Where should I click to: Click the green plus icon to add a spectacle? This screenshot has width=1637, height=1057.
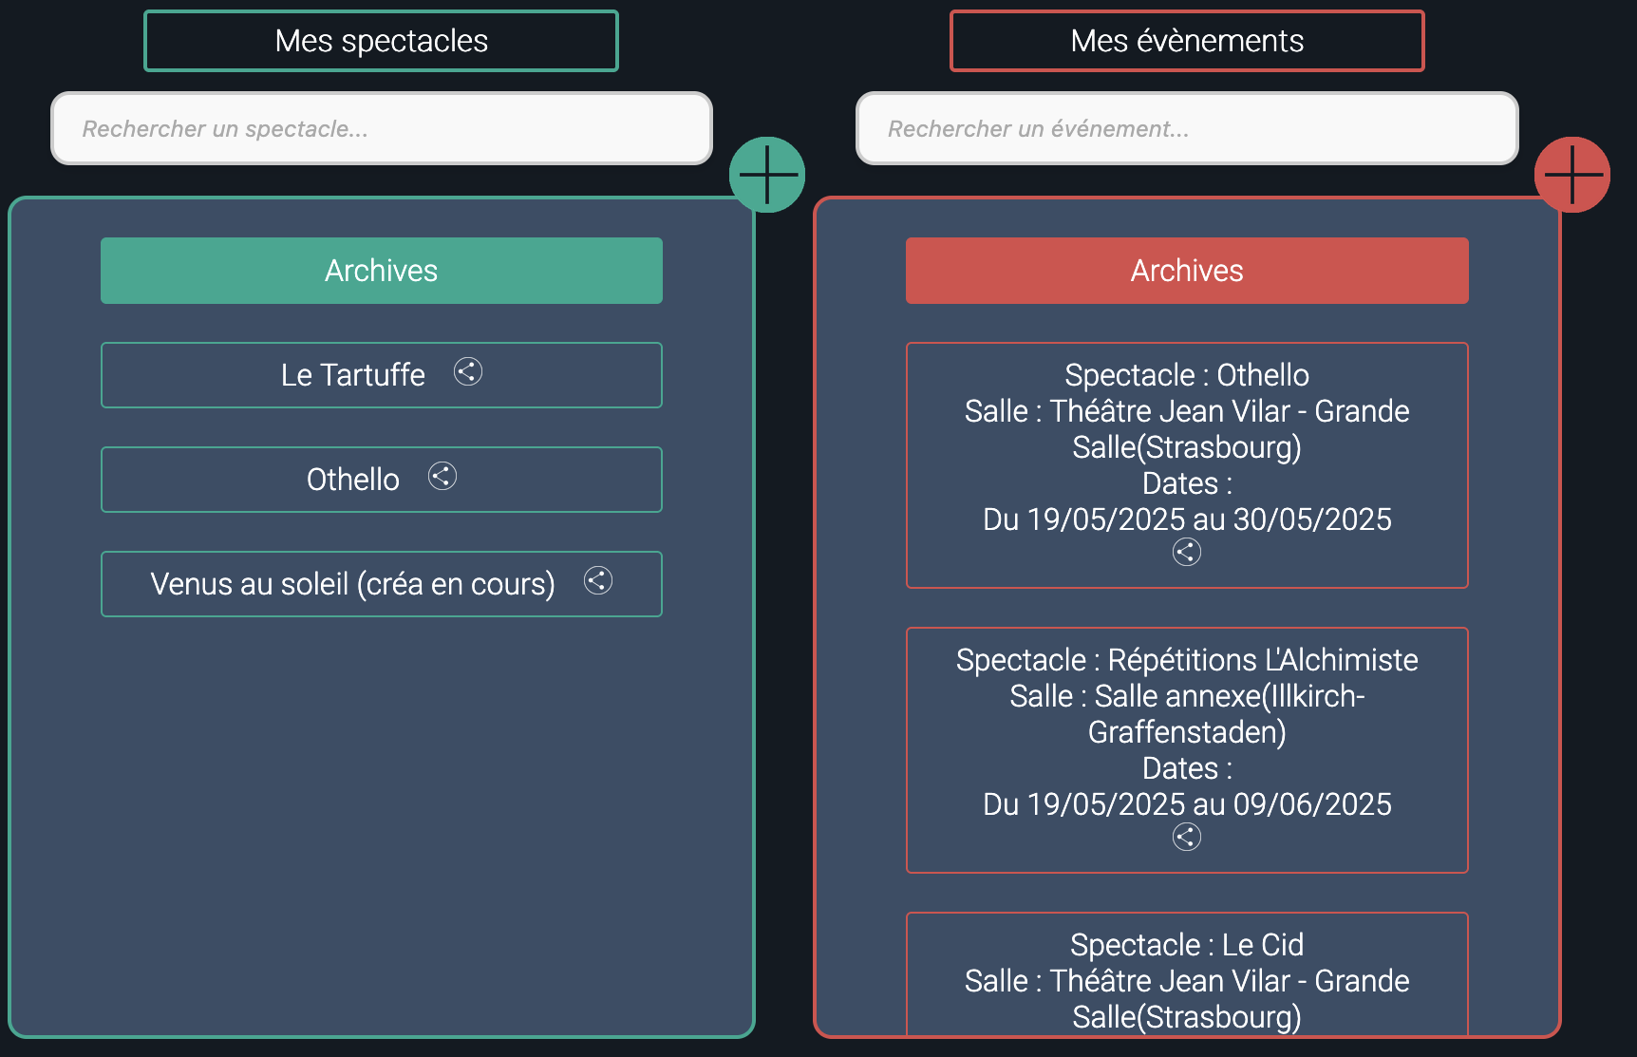pos(767,173)
